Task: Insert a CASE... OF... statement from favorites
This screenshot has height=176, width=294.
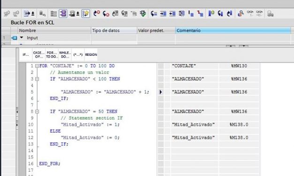Action: point(39,55)
